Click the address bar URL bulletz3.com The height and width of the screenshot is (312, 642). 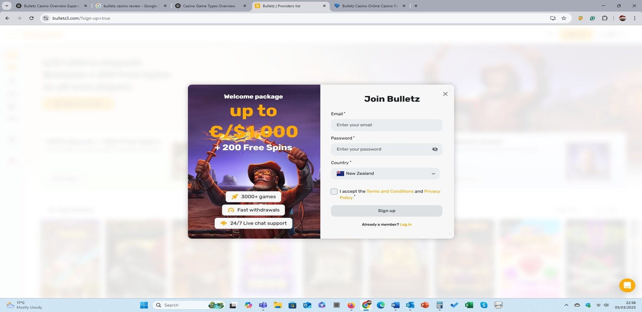tap(81, 18)
